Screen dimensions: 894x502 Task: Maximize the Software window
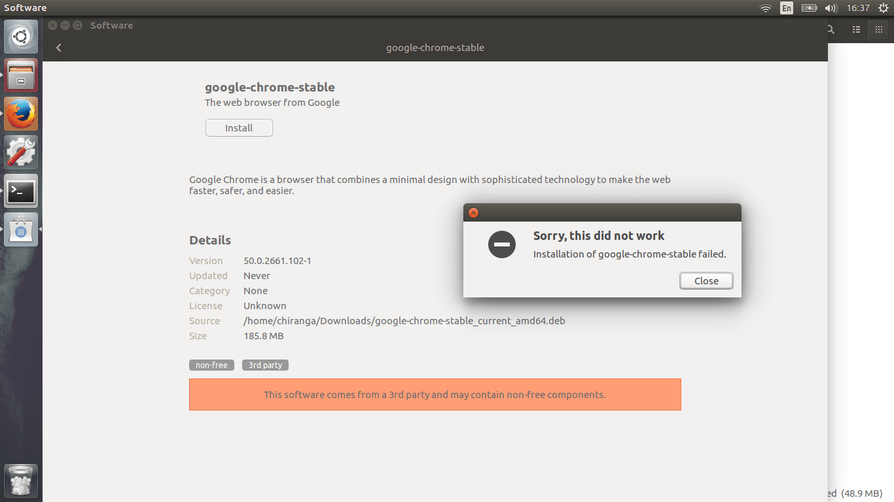pos(77,25)
